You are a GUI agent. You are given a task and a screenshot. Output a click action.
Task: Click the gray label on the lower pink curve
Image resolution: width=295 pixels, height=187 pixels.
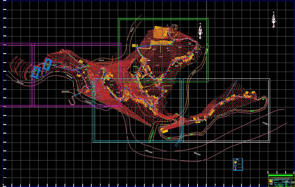click(x=197, y=154)
